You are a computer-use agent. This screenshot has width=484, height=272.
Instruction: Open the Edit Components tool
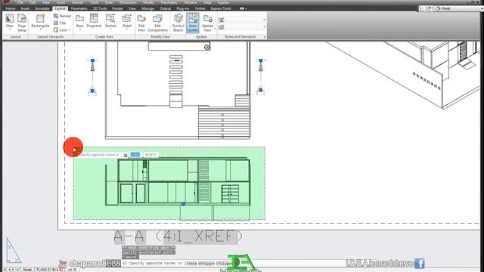click(157, 23)
